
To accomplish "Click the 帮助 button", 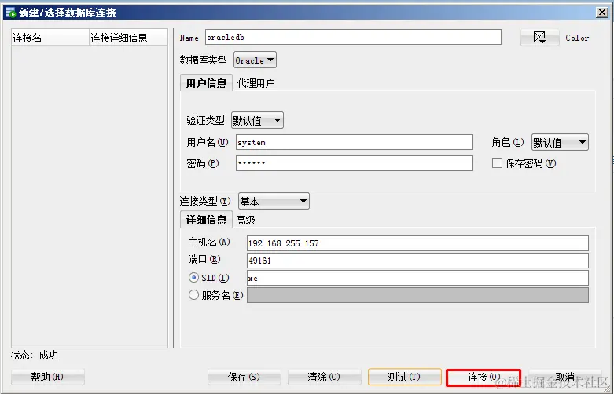I will coord(47,377).
